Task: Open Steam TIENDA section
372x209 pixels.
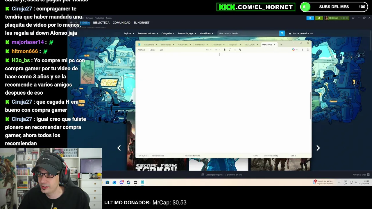Action: coord(85,23)
